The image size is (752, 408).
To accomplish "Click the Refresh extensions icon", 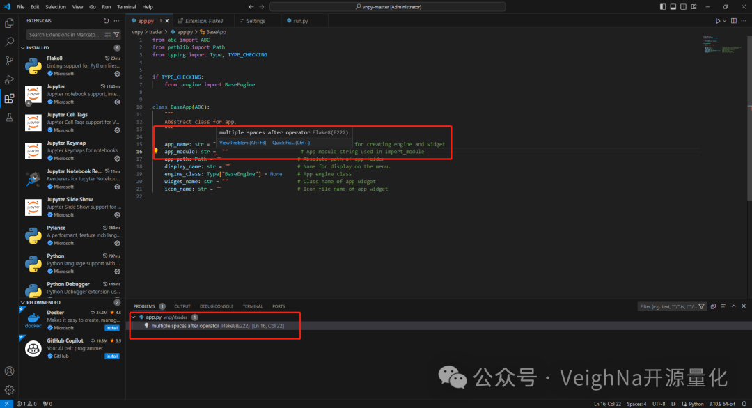I will [x=106, y=21].
